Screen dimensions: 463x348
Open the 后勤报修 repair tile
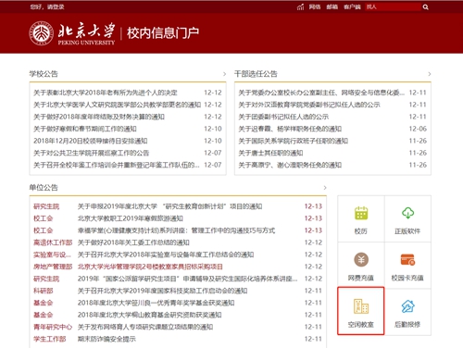click(x=407, y=312)
